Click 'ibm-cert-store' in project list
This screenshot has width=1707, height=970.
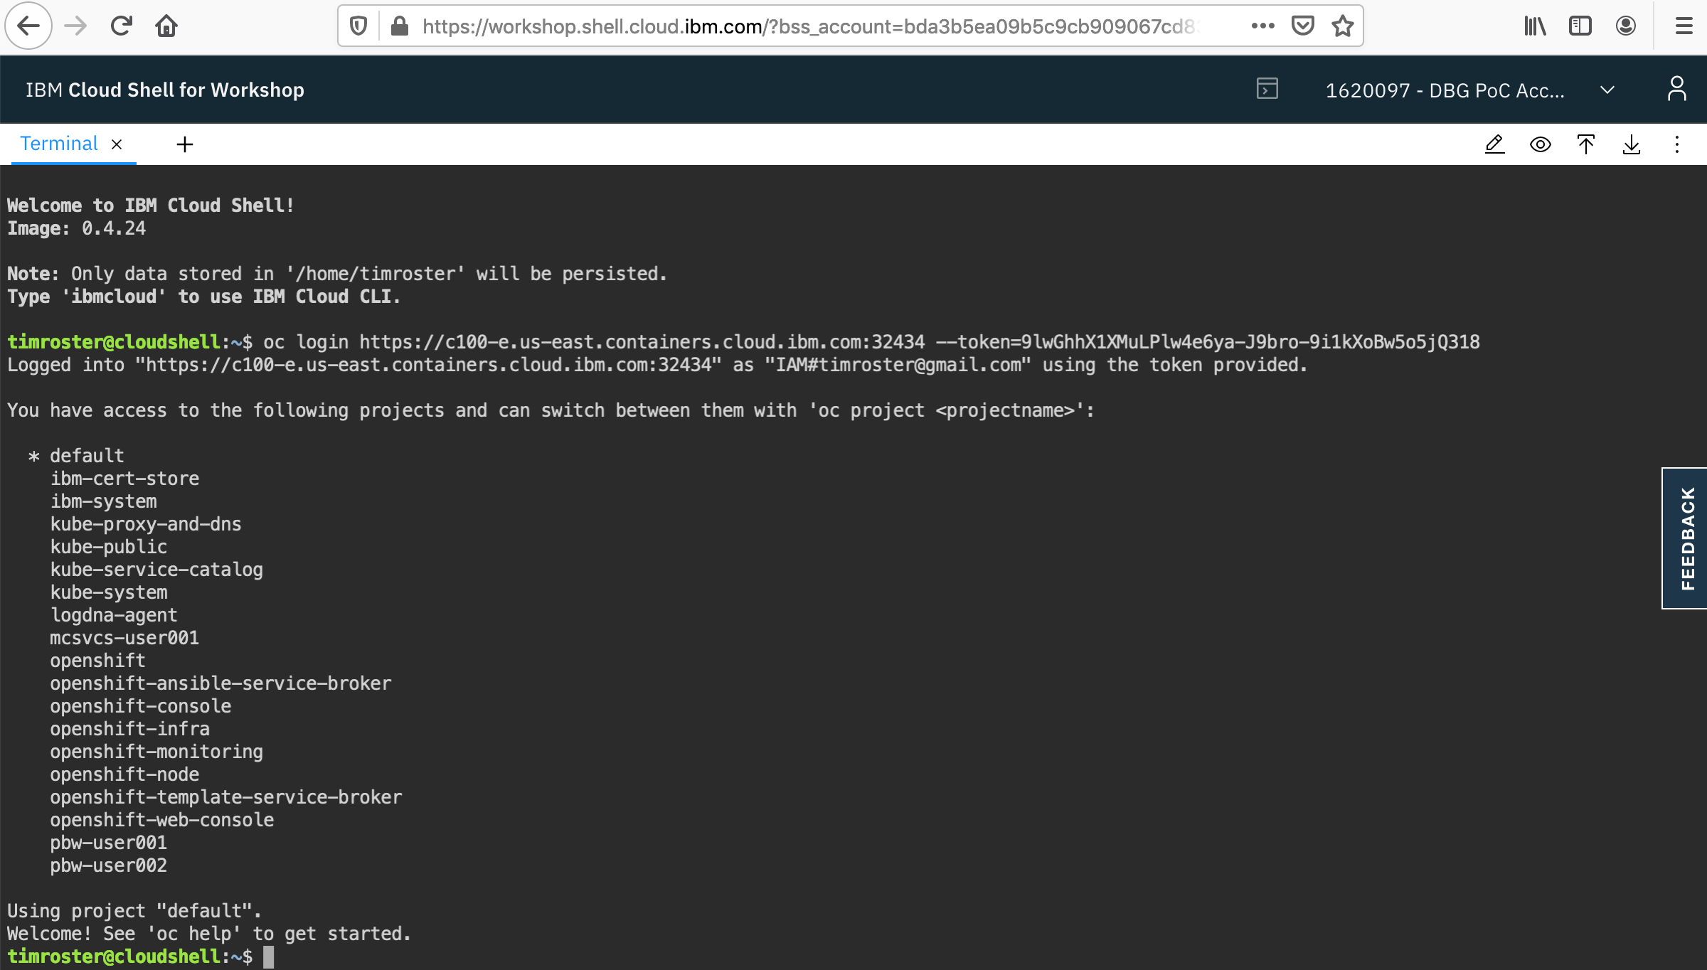pos(124,479)
